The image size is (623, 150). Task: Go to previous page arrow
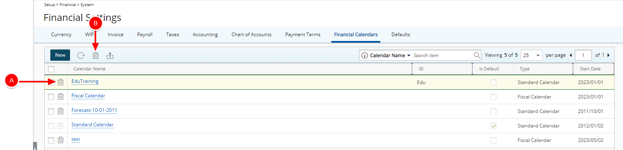(571, 55)
